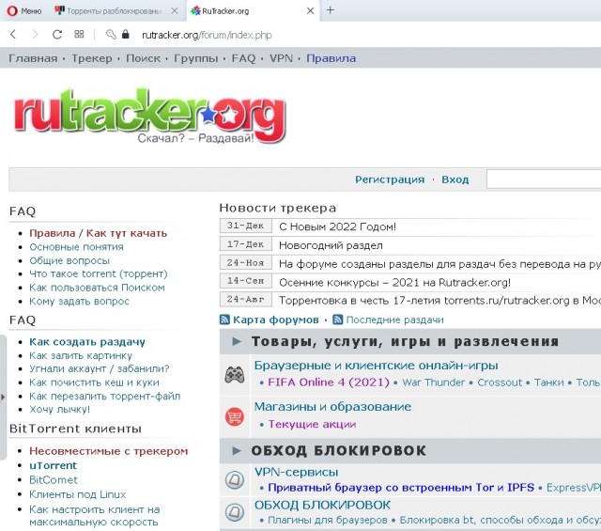Close the RuTracker.org tab
Screen dimensions: 601x531
click(310, 10)
